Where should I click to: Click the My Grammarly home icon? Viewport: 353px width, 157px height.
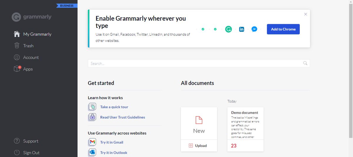tap(17, 34)
